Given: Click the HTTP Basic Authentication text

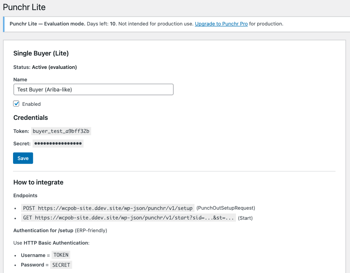Looking at the screenshot, I should (56, 243).
